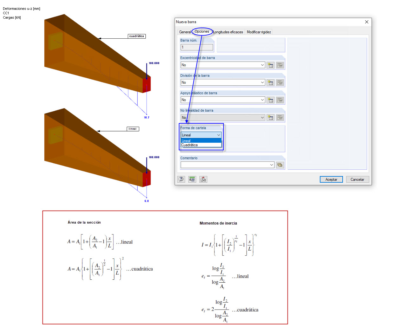Click the Cargas [kN] text

pyautogui.click(x=12, y=17)
